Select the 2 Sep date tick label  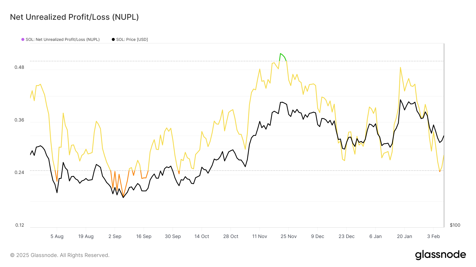pos(115,236)
